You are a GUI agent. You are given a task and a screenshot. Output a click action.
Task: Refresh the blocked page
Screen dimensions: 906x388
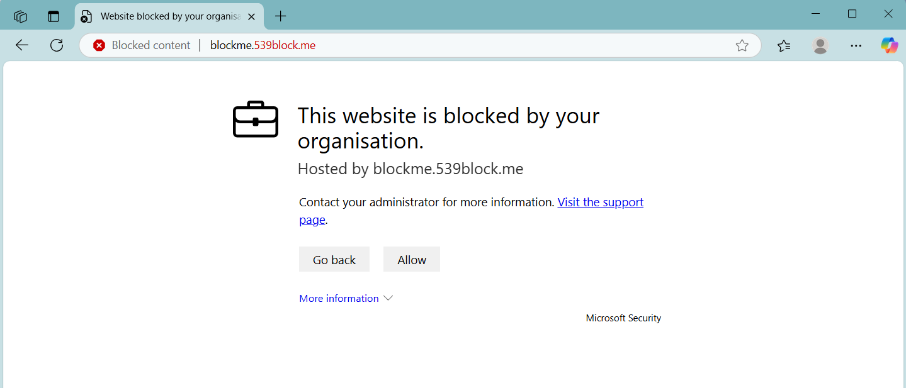coord(57,45)
